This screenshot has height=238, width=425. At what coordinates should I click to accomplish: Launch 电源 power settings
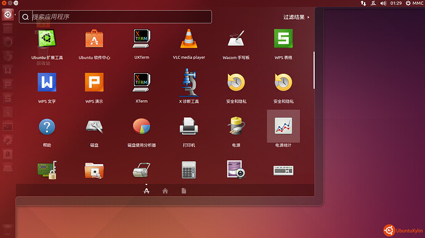[x=236, y=126]
